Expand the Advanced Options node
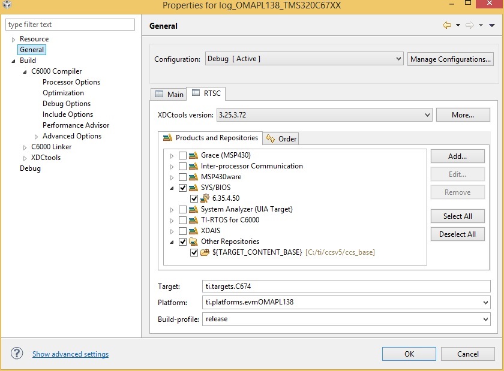504x371 pixels. 37,137
